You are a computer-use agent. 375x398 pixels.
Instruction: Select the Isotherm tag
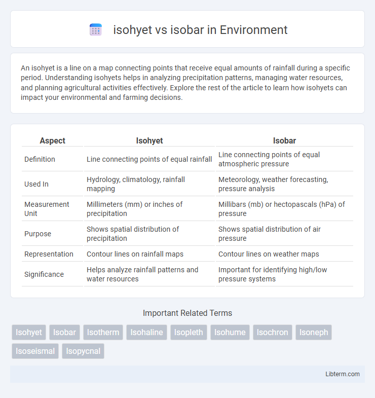(103, 332)
